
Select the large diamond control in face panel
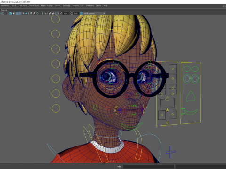tap(167, 99)
